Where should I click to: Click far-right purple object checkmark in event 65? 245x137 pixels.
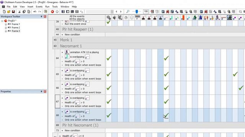[235, 74]
